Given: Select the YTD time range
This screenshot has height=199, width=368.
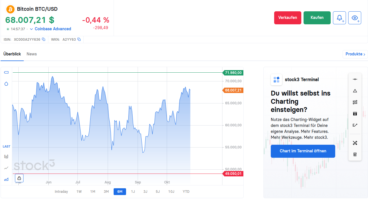Looking at the screenshot, I should pos(186,192).
